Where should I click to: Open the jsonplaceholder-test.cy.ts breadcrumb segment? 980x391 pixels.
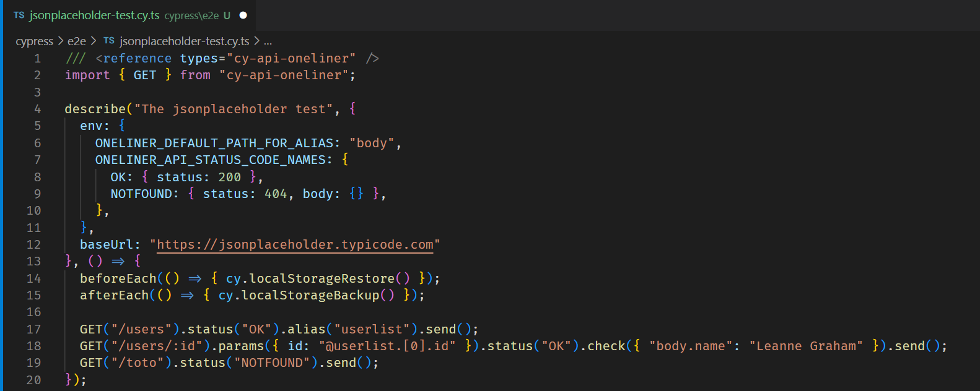tap(185, 41)
